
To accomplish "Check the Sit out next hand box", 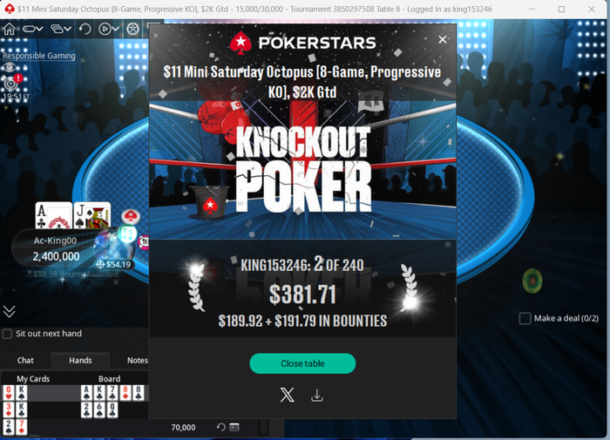I will [7, 334].
